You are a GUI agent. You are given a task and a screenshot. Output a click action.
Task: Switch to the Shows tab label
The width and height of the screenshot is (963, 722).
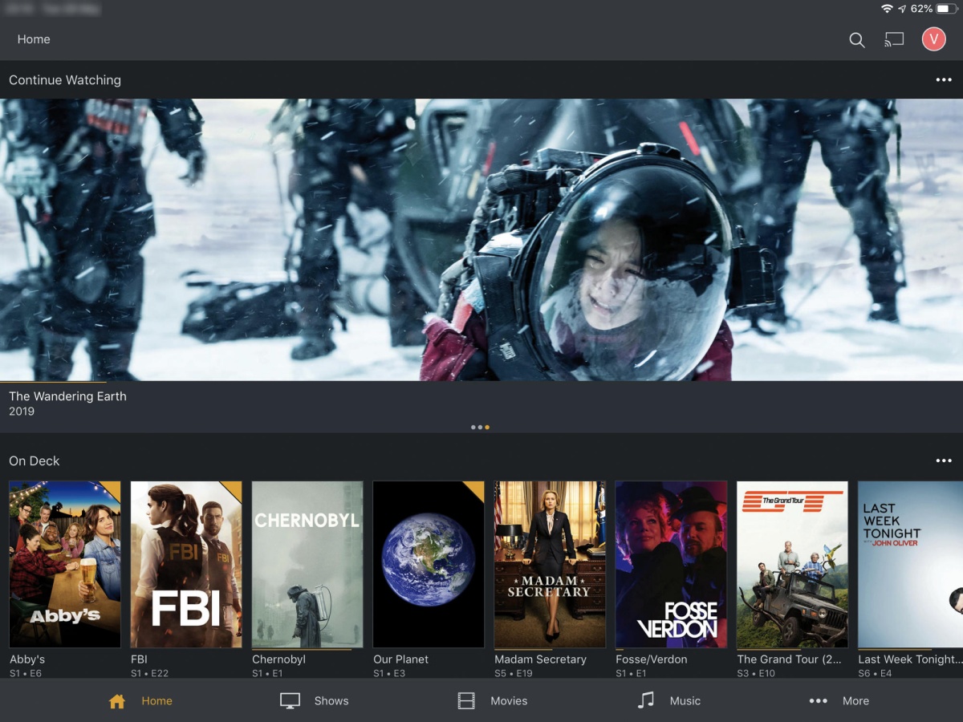pos(331,701)
